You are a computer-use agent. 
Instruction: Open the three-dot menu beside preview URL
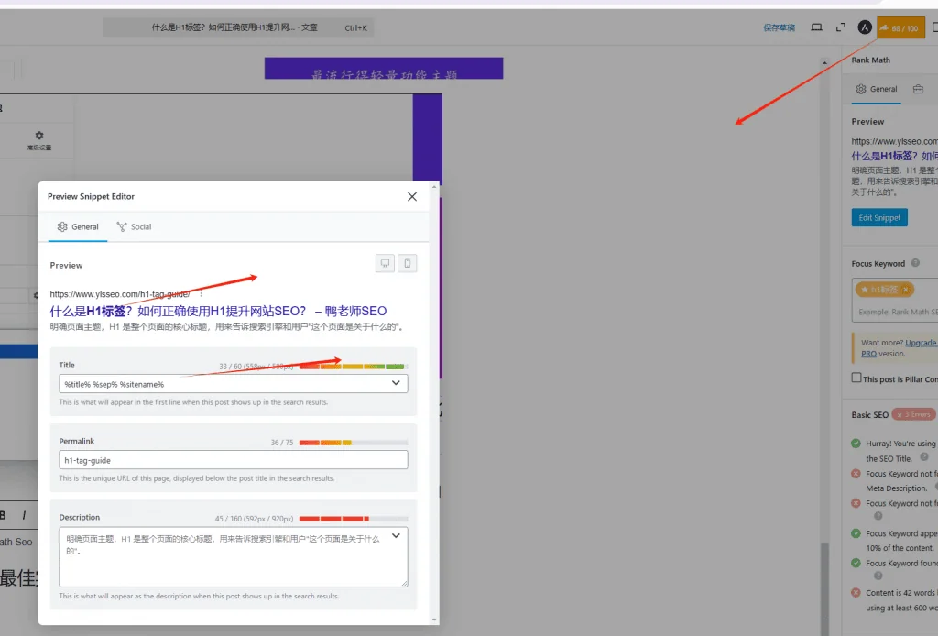pyautogui.click(x=201, y=294)
